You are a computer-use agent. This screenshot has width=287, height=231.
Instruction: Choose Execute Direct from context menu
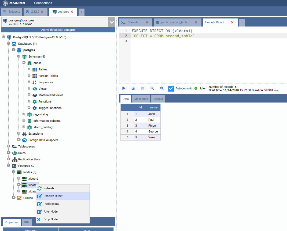coord(53,196)
